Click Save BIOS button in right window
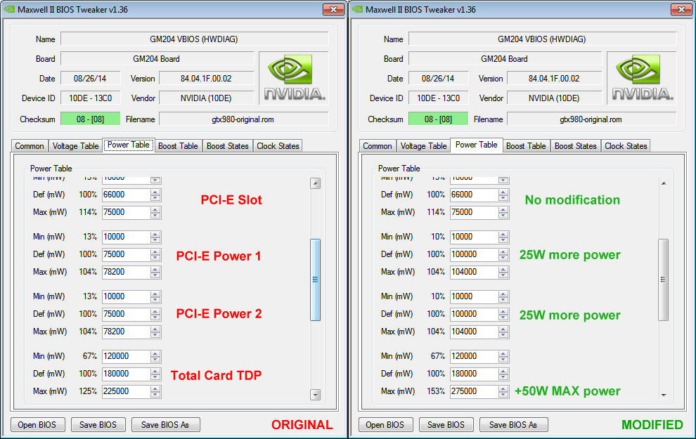The width and height of the screenshot is (696, 439). tap(446, 425)
